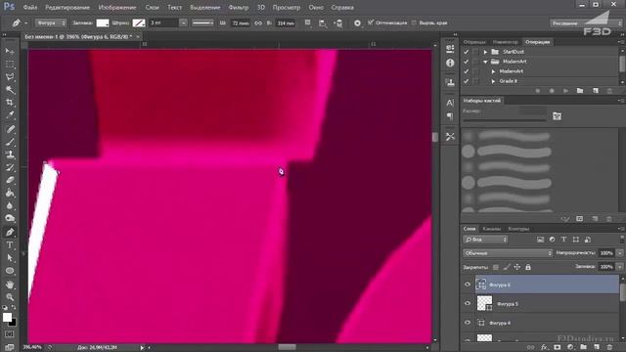Switch to the Контуры tab
The height and width of the screenshot is (352, 626).
click(x=518, y=229)
